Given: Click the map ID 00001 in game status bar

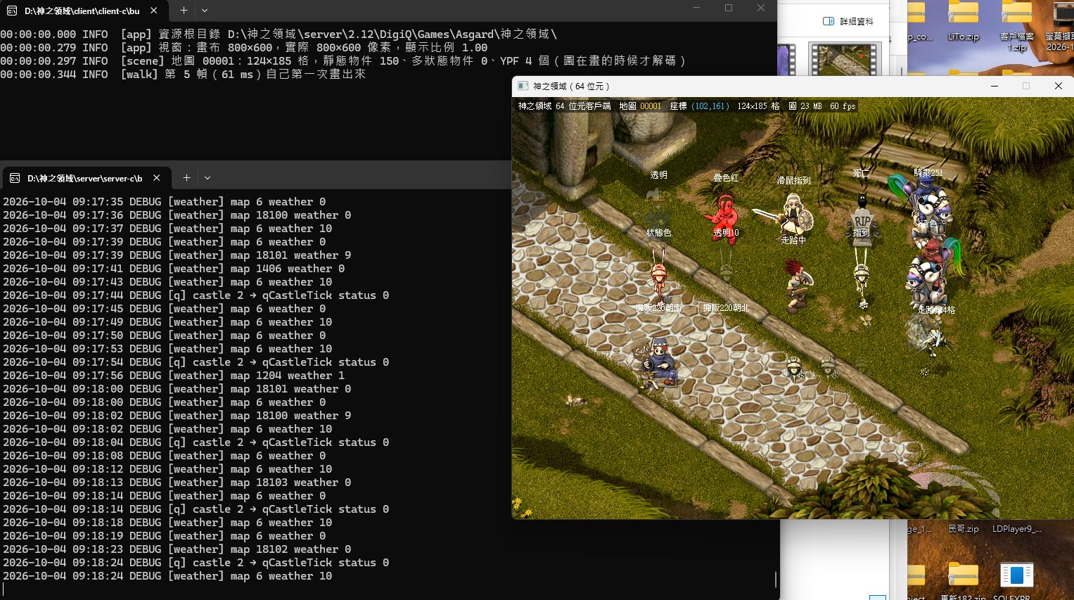Looking at the screenshot, I should click(x=651, y=106).
